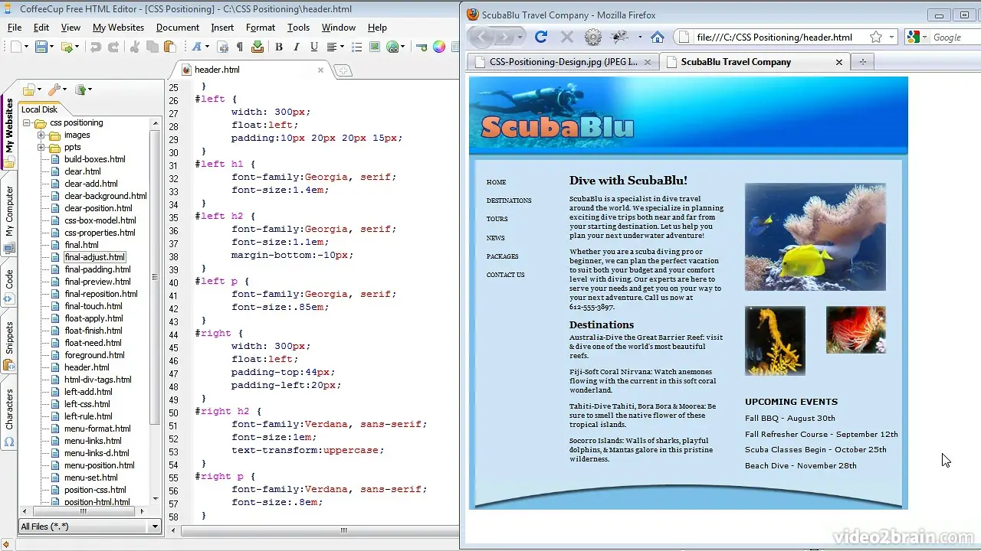Collapse the css positioning folder
The width and height of the screenshot is (981, 551).
pos(28,123)
